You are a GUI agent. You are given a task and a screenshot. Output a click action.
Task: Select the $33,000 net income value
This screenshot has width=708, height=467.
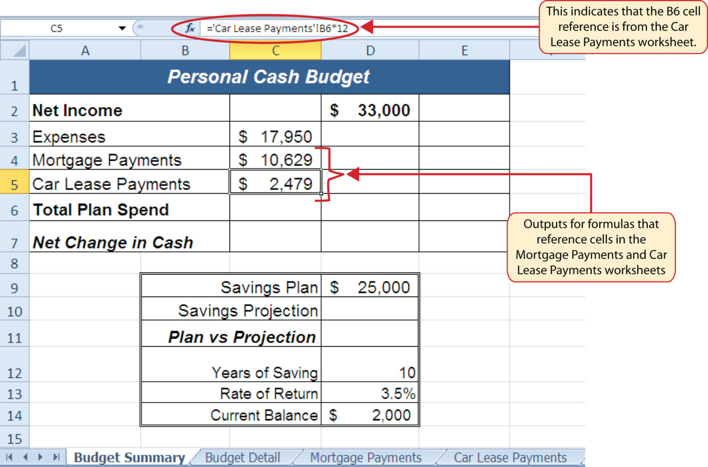pyautogui.click(x=370, y=108)
